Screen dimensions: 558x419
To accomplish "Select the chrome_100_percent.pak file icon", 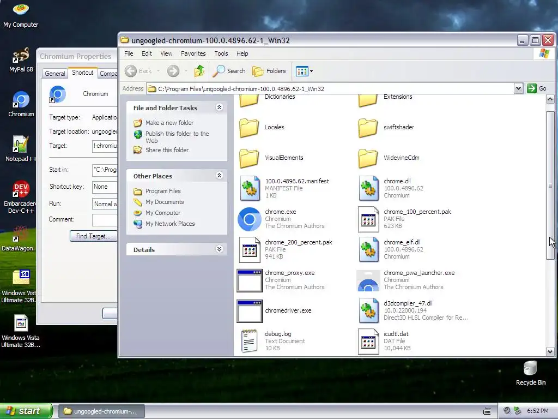I will pyautogui.click(x=368, y=219).
